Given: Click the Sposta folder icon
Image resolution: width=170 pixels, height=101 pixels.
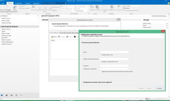Looking at the screenshot, I should click(92, 7).
